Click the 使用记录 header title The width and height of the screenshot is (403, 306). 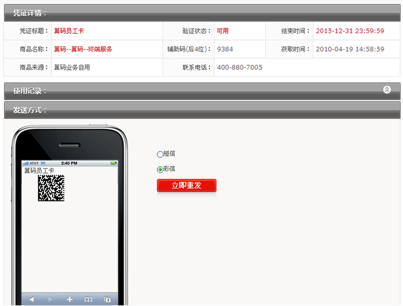click(30, 91)
